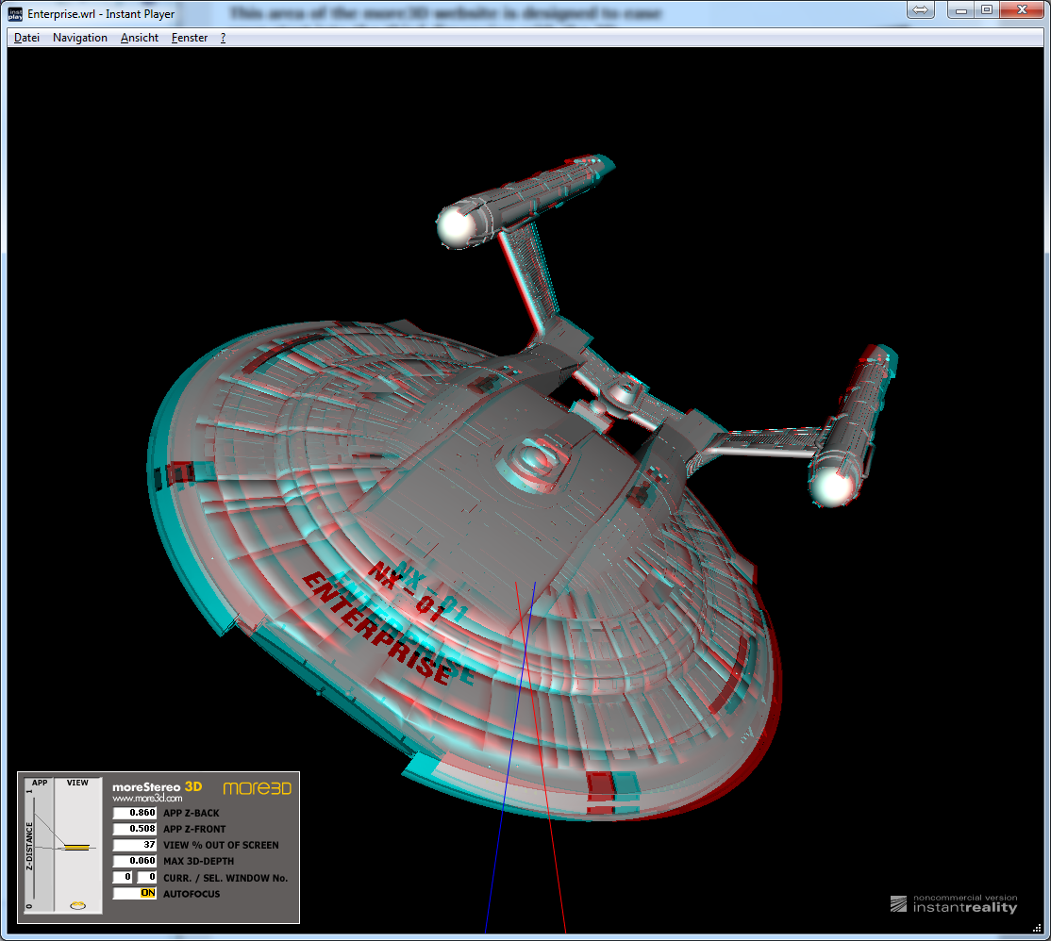The width and height of the screenshot is (1051, 941).
Task: Maximize the Instant Player window
Action: [987, 10]
